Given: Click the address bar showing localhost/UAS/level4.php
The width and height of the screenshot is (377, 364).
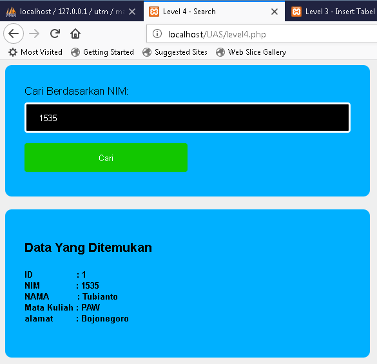Looking at the screenshot, I should pos(262,34).
